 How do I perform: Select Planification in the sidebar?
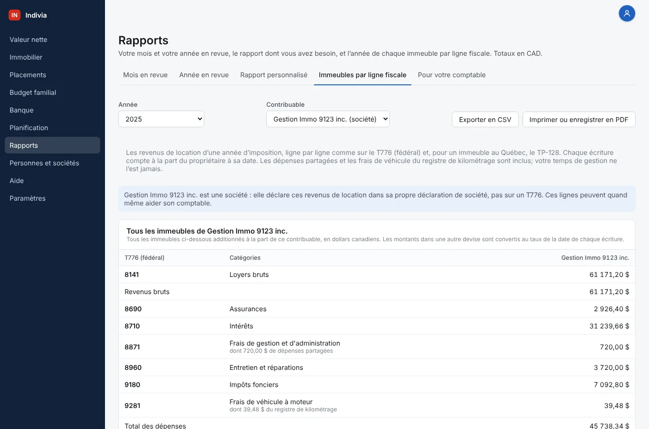[52, 128]
